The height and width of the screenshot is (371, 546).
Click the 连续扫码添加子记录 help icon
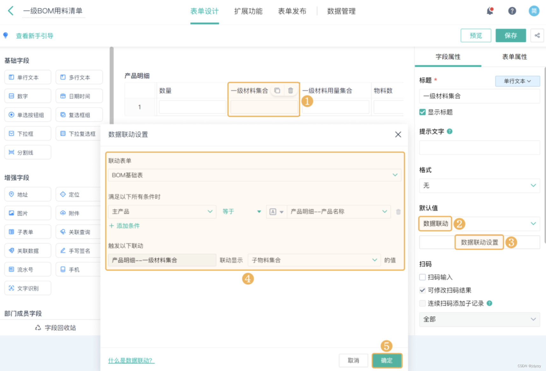[x=489, y=303]
